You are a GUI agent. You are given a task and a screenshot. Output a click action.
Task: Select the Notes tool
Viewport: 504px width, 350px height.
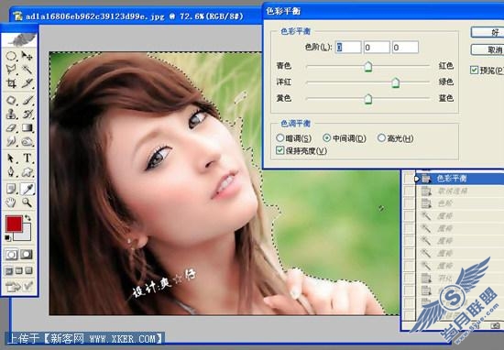click(11, 189)
